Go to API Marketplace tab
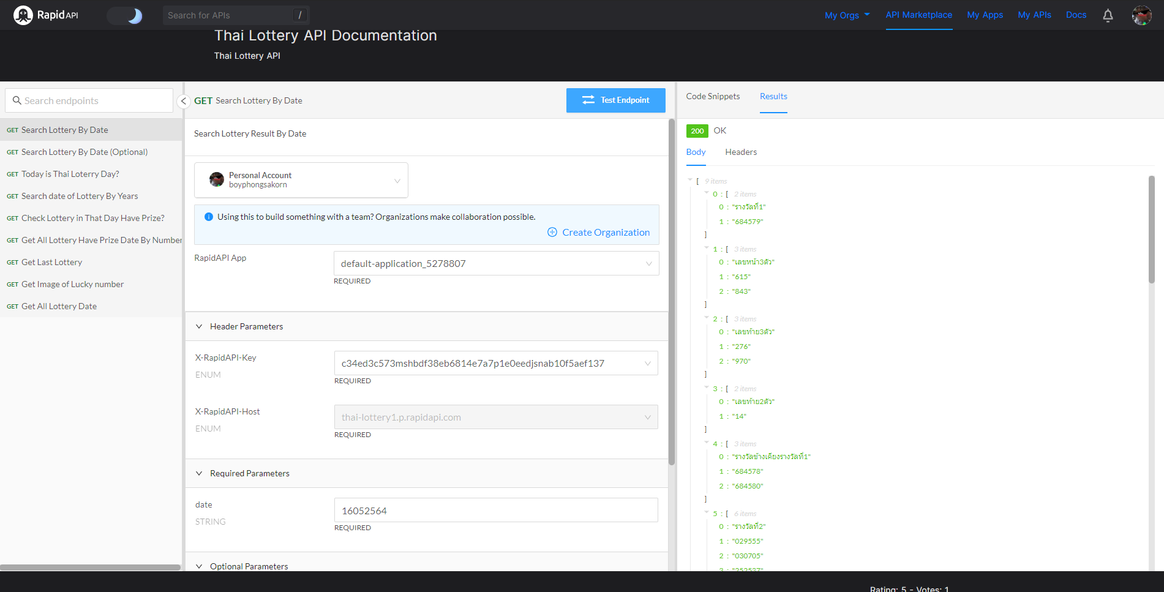This screenshot has width=1164, height=592. (918, 15)
